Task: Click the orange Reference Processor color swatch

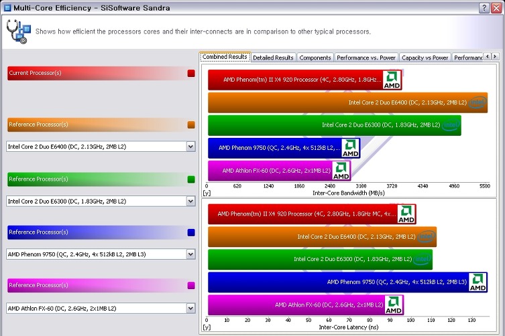Action: (191, 124)
